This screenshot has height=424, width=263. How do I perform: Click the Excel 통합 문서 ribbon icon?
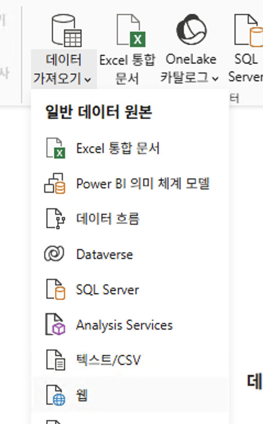click(x=131, y=30)
